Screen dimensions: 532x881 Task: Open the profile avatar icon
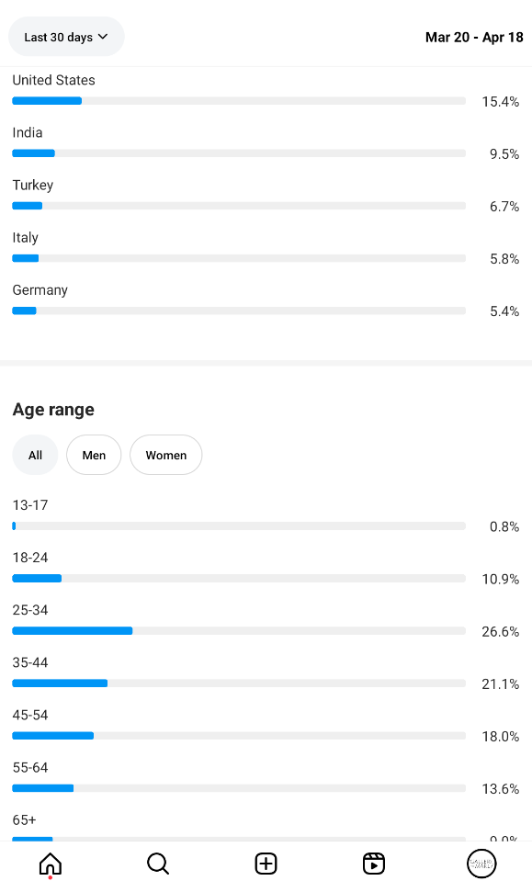click(x=481, y=864)
